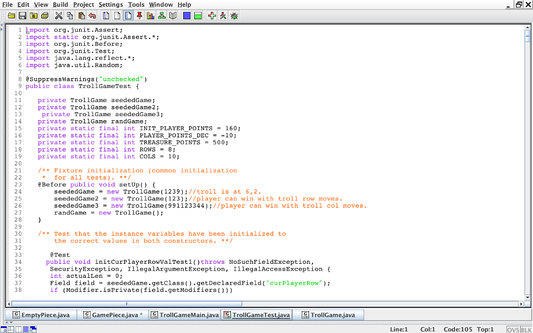Open the UML window via the hierarchy icon

tap(162, 16)
